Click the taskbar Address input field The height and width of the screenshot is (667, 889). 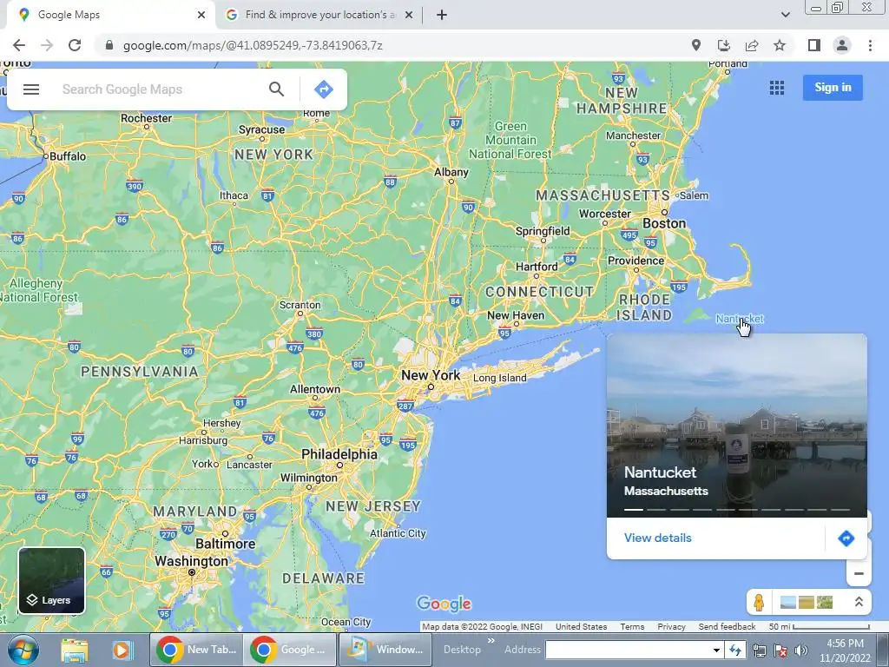coord(628,650)
